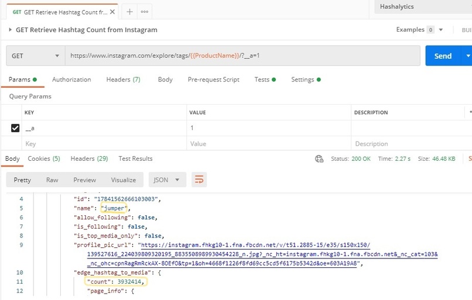Viewport: 472px width, 300px height.
Task: Open the JSON format dropdown
Action: (x=167, y=180)
